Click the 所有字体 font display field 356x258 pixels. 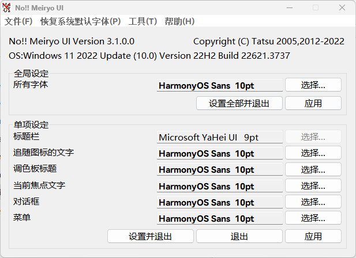point(219,85)
